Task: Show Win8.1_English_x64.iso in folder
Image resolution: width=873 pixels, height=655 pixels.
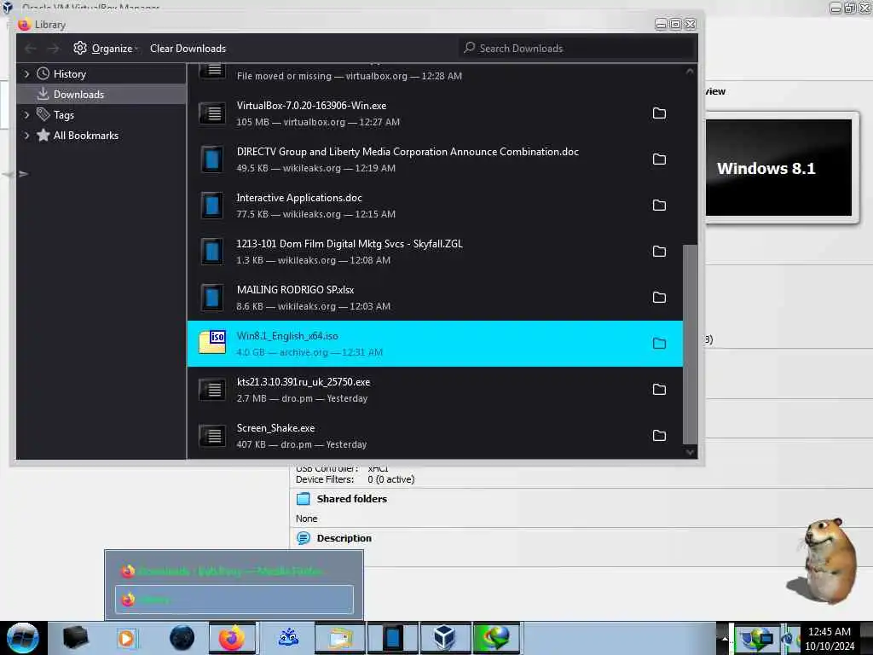Action: pyautogui.click(x=659, y=344)
